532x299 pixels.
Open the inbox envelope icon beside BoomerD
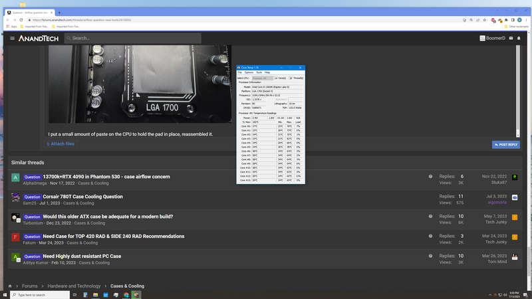coord(511,39)
